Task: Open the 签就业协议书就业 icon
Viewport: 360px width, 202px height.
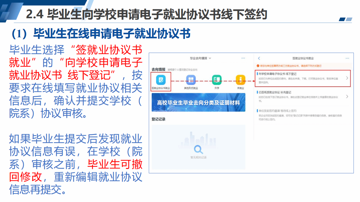Action: coord(161,80)
